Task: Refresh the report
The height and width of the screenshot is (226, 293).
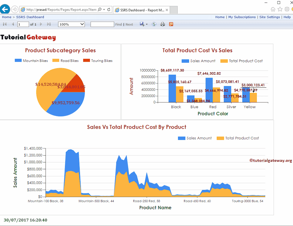Action: tap(154, 24)
